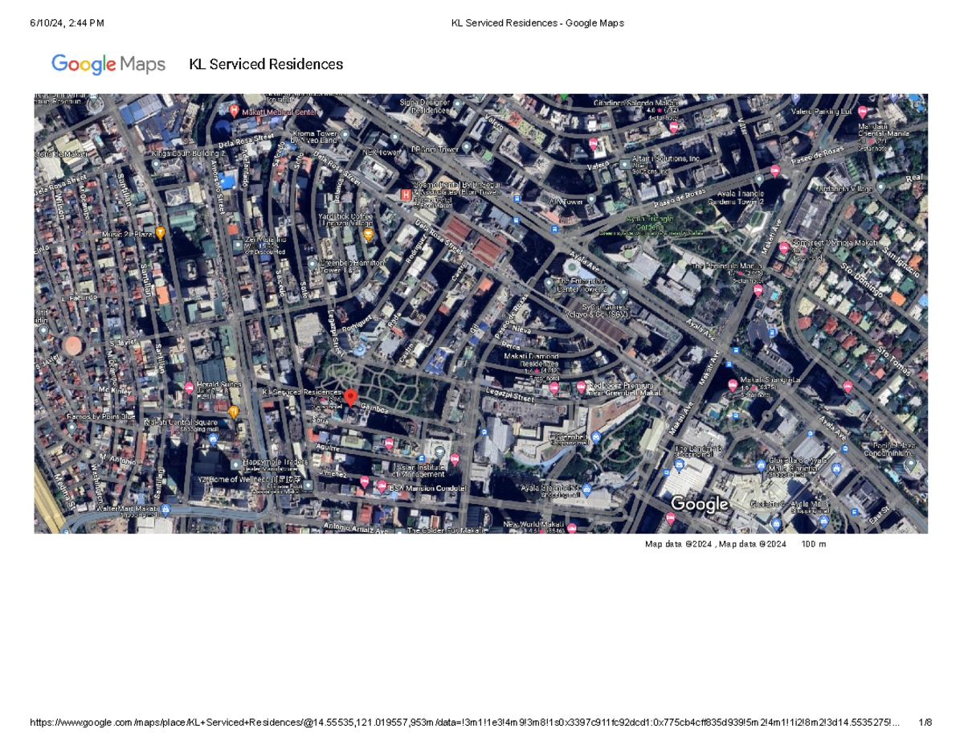Image resolution: width=964 pixels, height=745 pixels.
Task: Select the Signa Designer Residences pin
Action: [457, 104]
